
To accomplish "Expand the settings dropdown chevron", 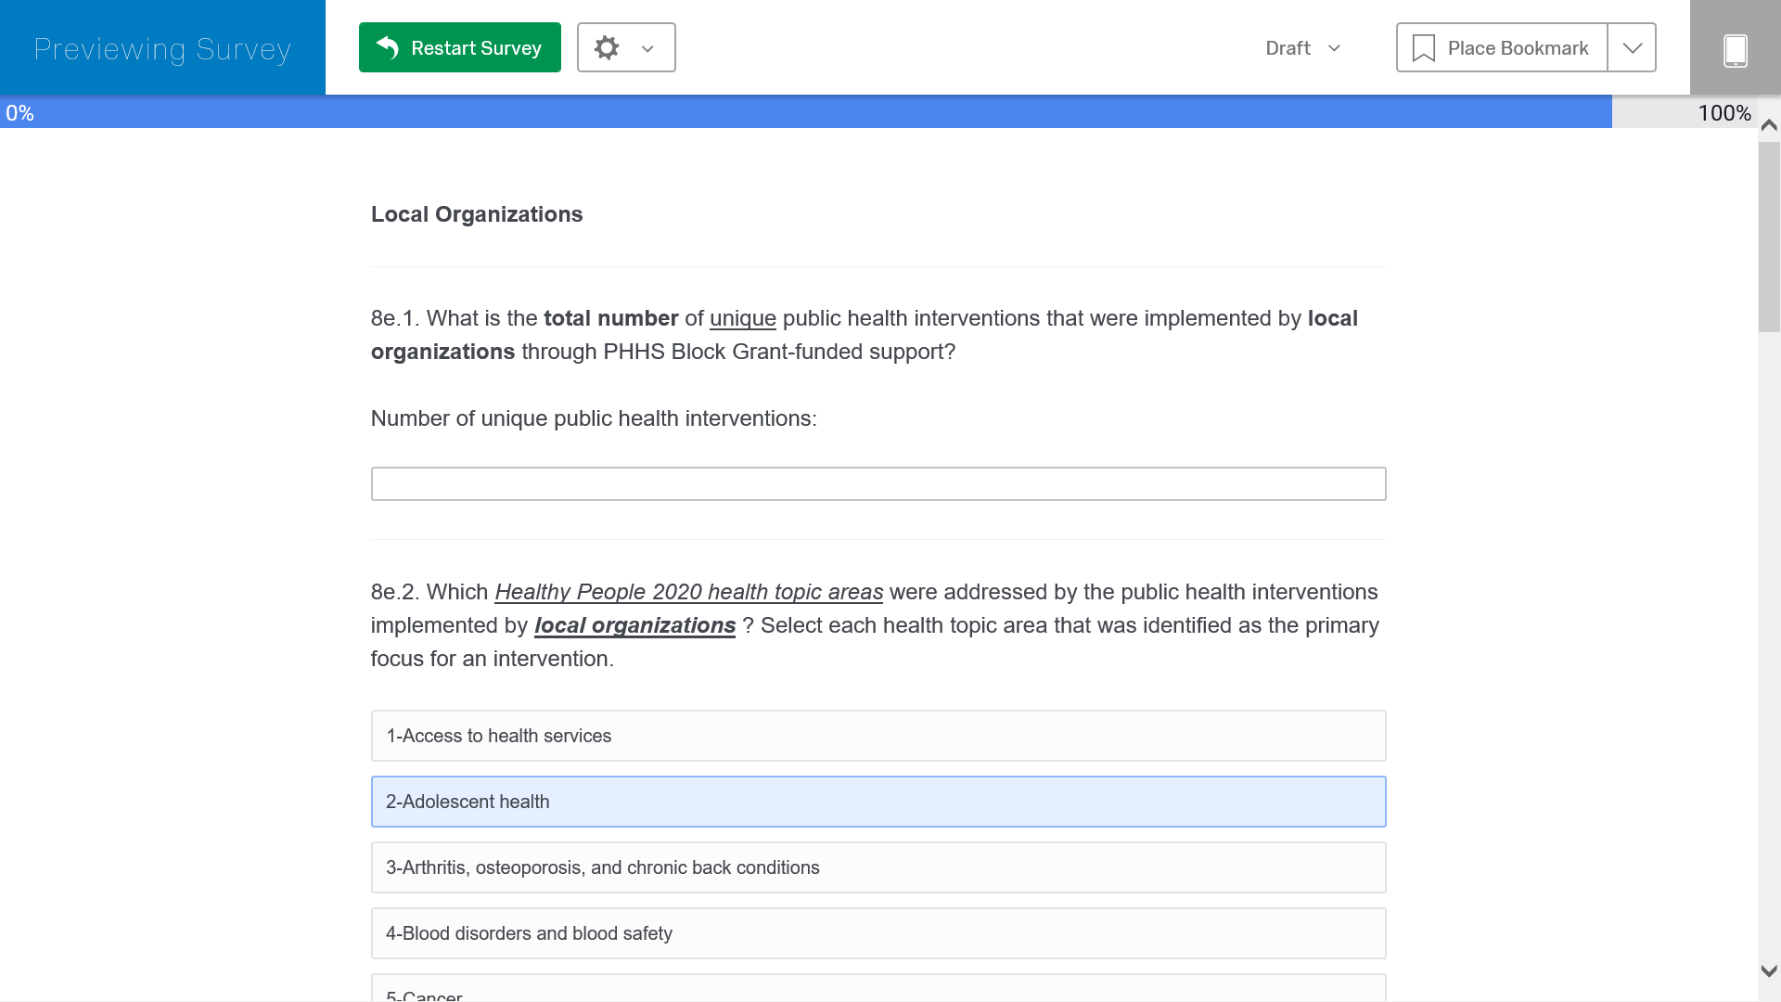I will [x=647, y=48].
